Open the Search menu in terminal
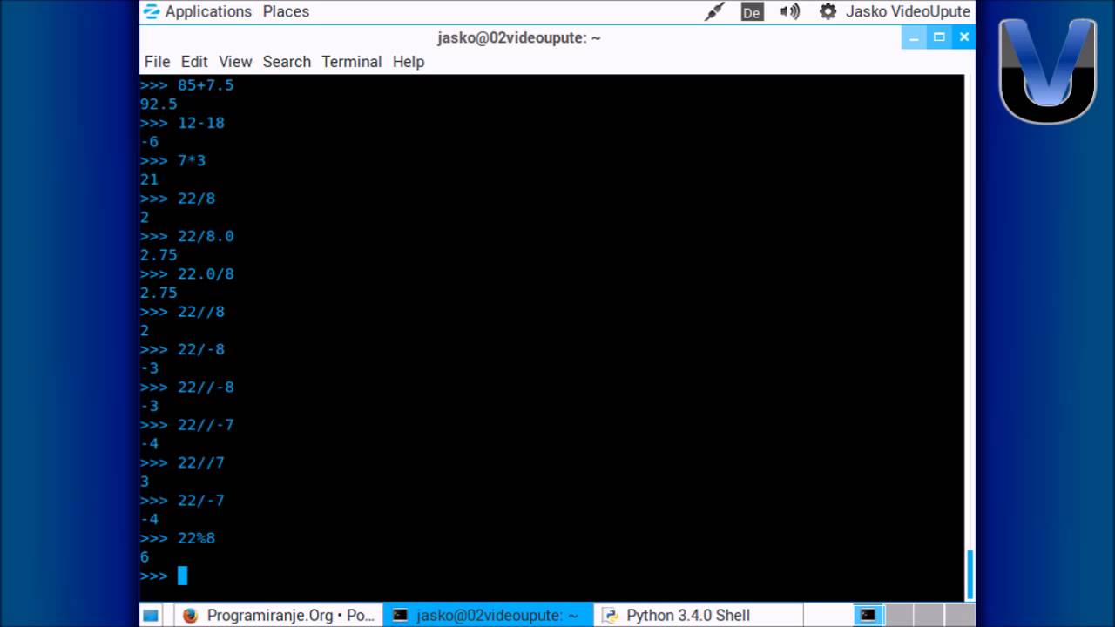1115x627 pixels. [x=287, y=62]
